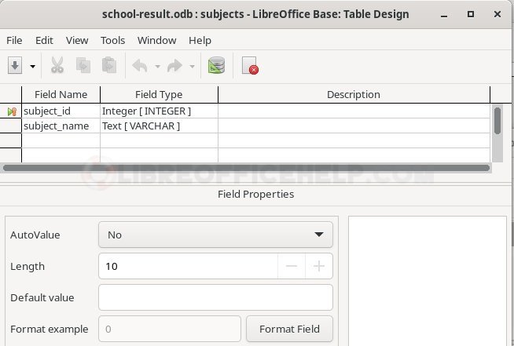The height and width of the screenshot is (346, 514).
Task: Click the Field Type column header
Action: click(x=159, y=95)
